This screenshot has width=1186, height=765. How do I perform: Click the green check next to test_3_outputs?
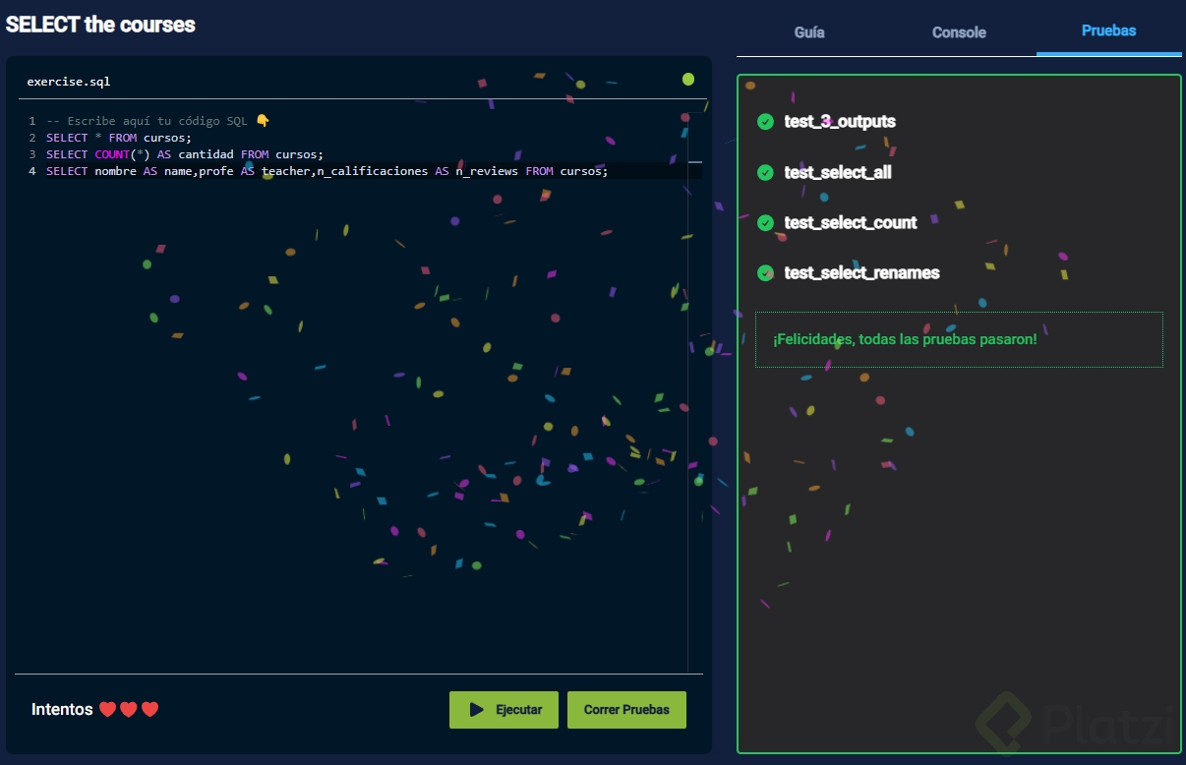click(x=765, y=122)
